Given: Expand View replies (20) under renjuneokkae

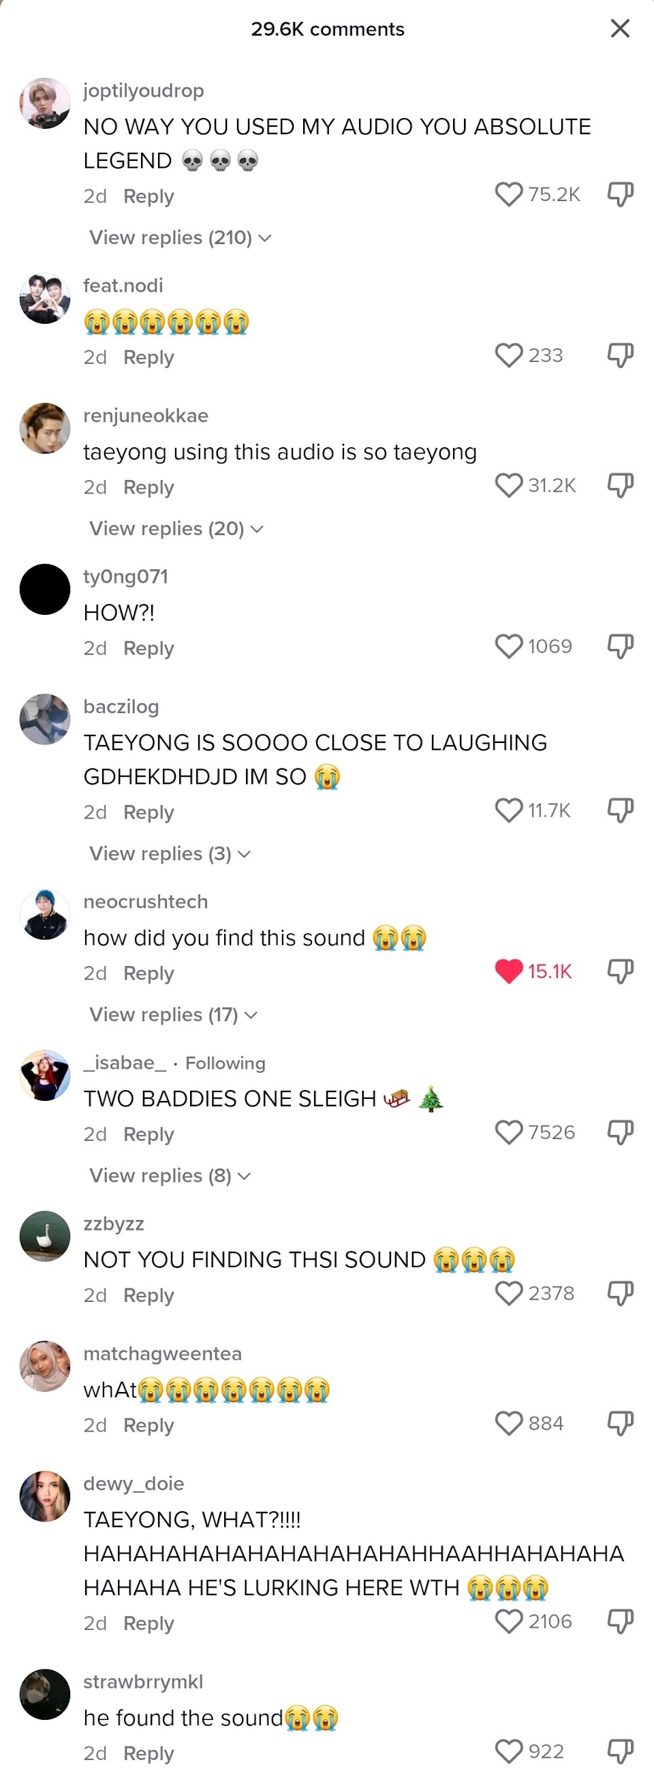Looking at the screenshot, I should (x=176, y=529).
